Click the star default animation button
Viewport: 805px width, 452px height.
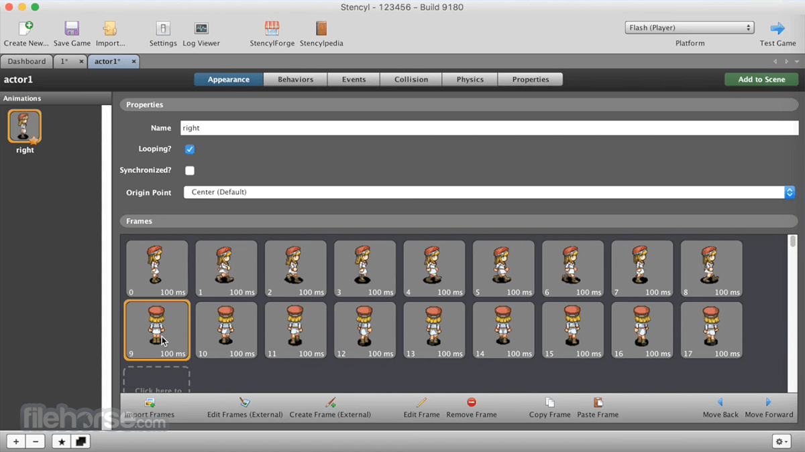(x=61, y=441)
